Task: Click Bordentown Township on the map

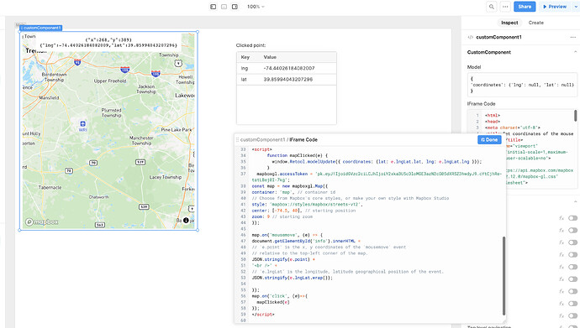Action: (55, 77)
